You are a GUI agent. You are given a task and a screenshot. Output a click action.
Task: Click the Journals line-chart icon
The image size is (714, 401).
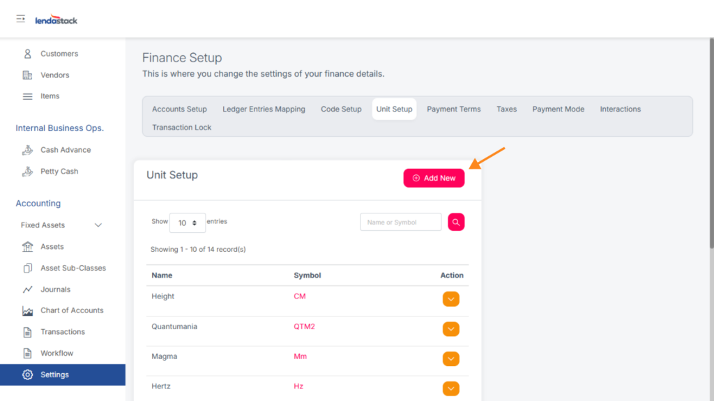tap(28, 289)
